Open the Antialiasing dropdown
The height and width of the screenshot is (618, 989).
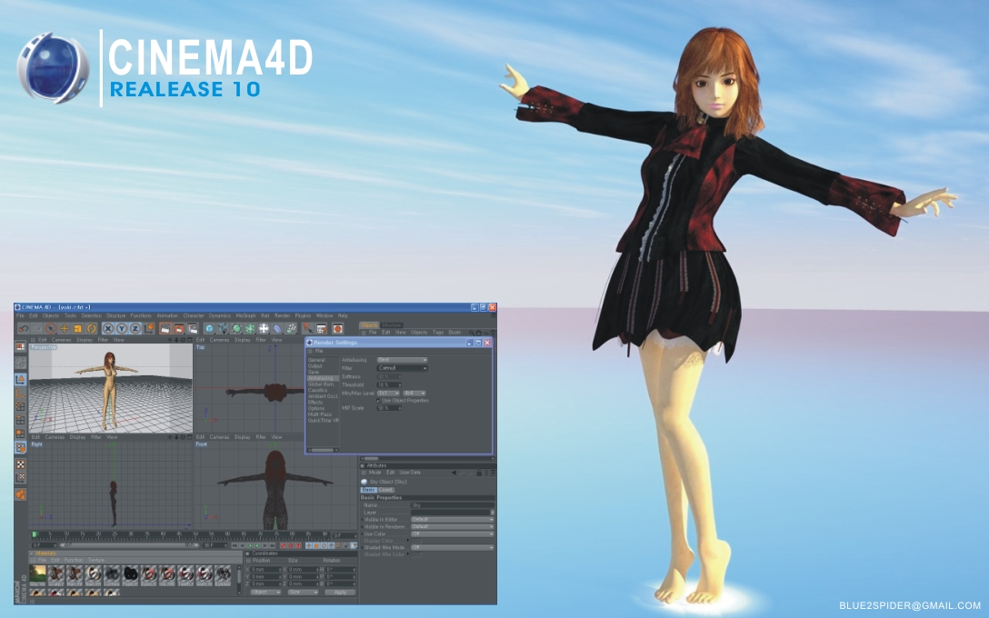tap(403, 360)
